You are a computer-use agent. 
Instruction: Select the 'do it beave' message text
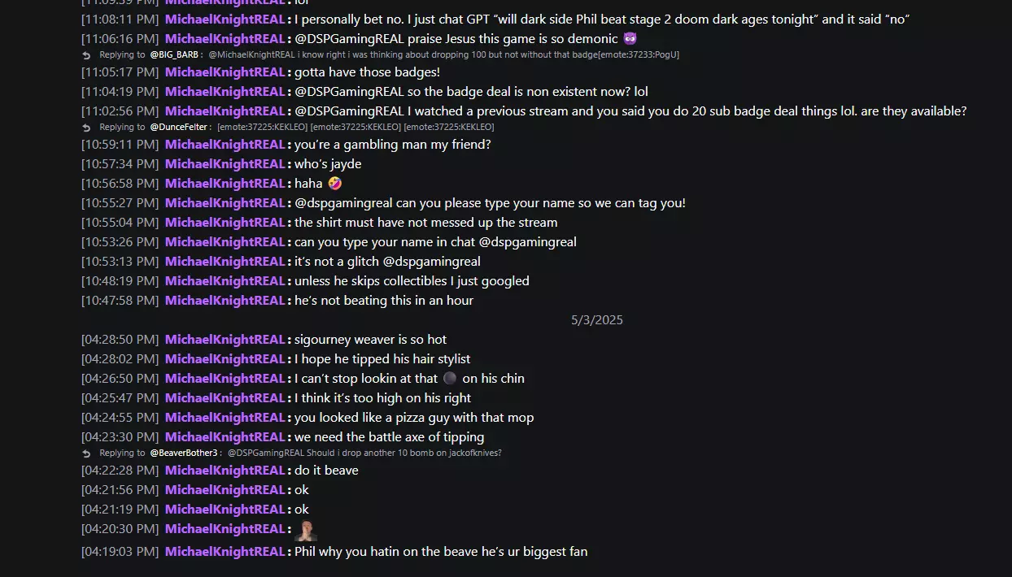click(326, 471)
